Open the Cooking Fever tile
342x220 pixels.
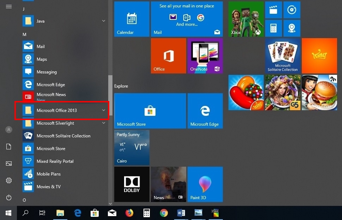tap(319, 93)
